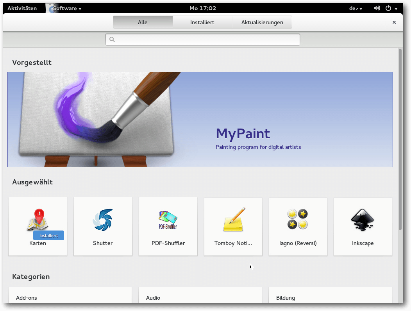
Task: Open the Iagno (Reversi) game icon
Action: (x=298, y=219)
